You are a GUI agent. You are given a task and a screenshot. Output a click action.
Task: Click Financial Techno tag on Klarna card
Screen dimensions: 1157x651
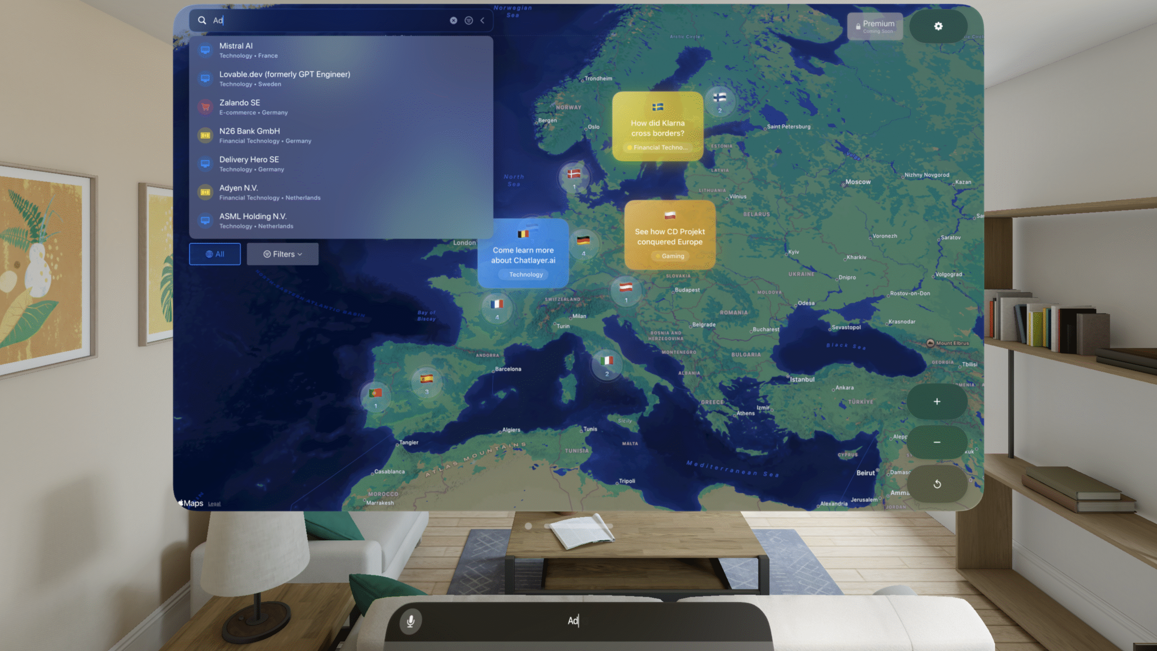tap(658, 147)
